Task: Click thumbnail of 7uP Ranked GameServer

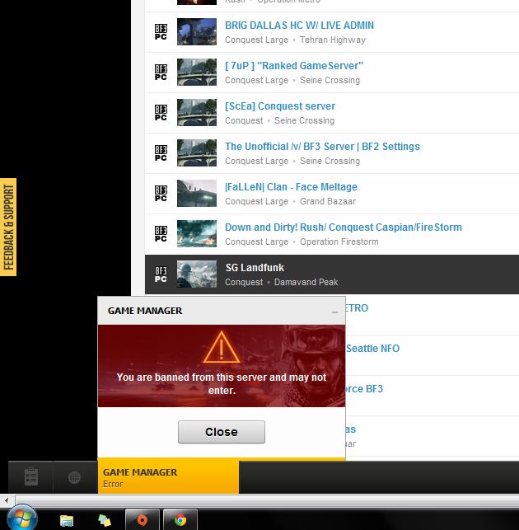Action: 197,72
